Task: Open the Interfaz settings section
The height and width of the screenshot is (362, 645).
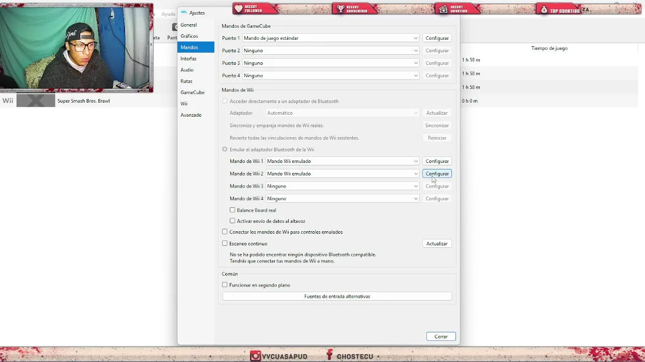Action: pyautogui.click(x=196, y=59)
